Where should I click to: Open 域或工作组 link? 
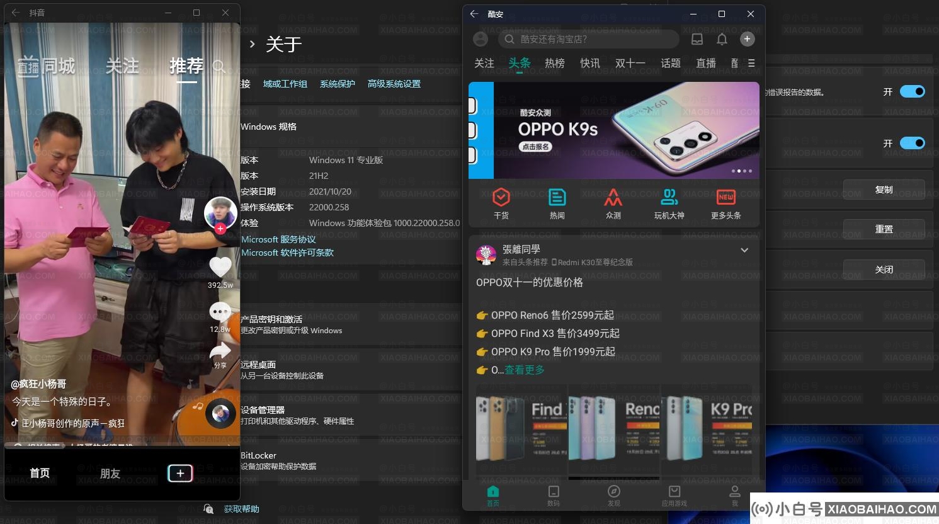coord(285,84)
